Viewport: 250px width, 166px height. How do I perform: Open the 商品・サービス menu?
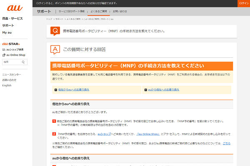point(12,19)
